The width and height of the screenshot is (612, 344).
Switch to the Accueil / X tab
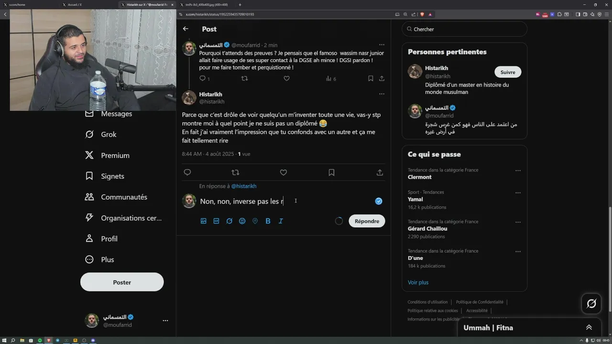coord(89,4)
